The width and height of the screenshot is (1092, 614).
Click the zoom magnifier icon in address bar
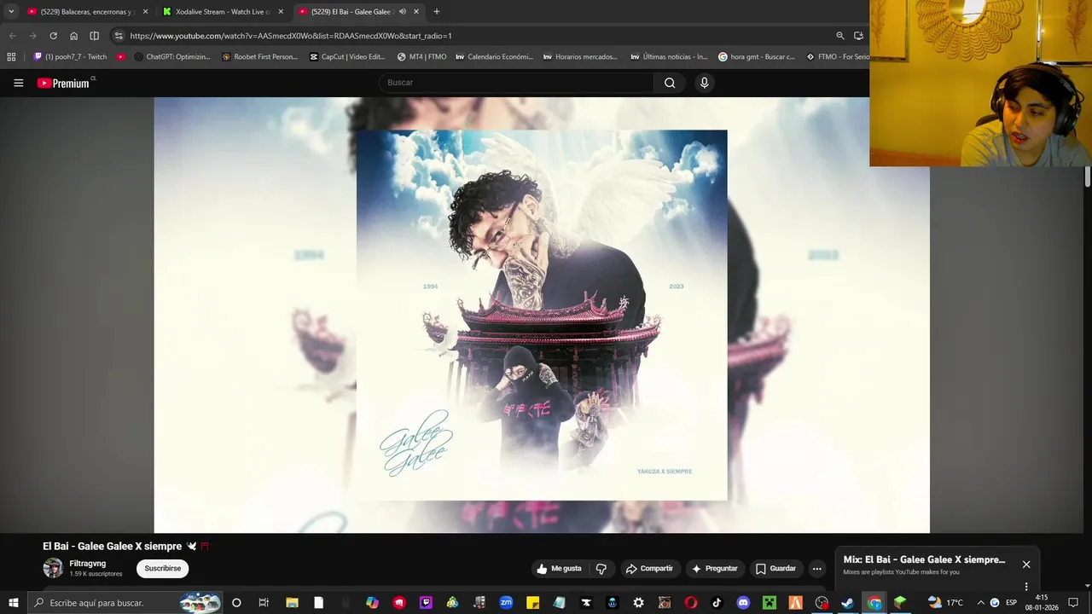click(x=840, y=36)
